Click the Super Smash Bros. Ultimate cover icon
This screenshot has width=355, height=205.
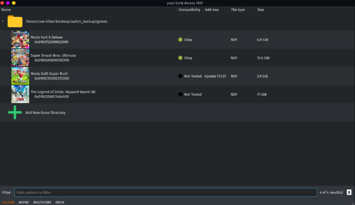point(20,58)
